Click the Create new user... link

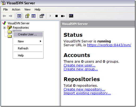pyautogui.click(x=79, y=65)
